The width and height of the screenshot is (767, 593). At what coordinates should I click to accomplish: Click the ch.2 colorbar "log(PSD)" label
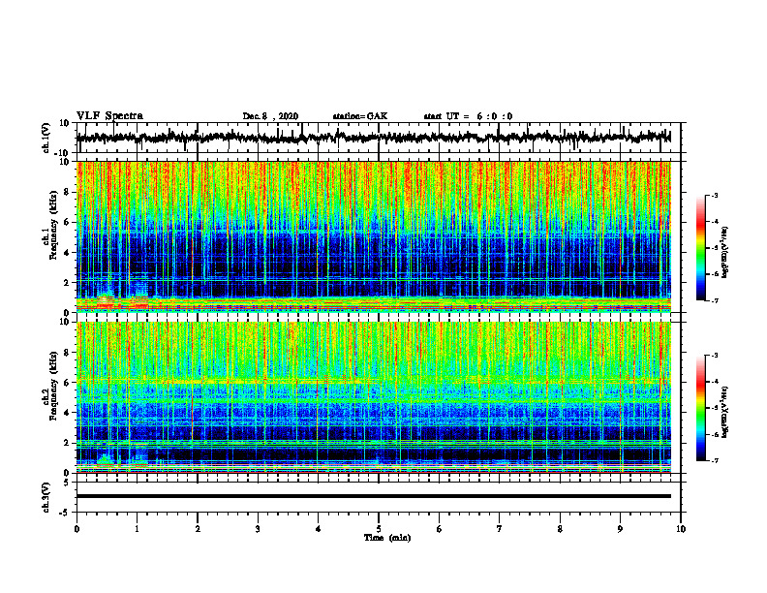(725, 411)
